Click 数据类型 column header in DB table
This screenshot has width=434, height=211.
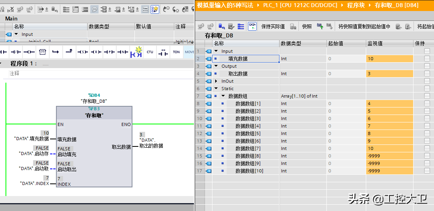(303, 43)
